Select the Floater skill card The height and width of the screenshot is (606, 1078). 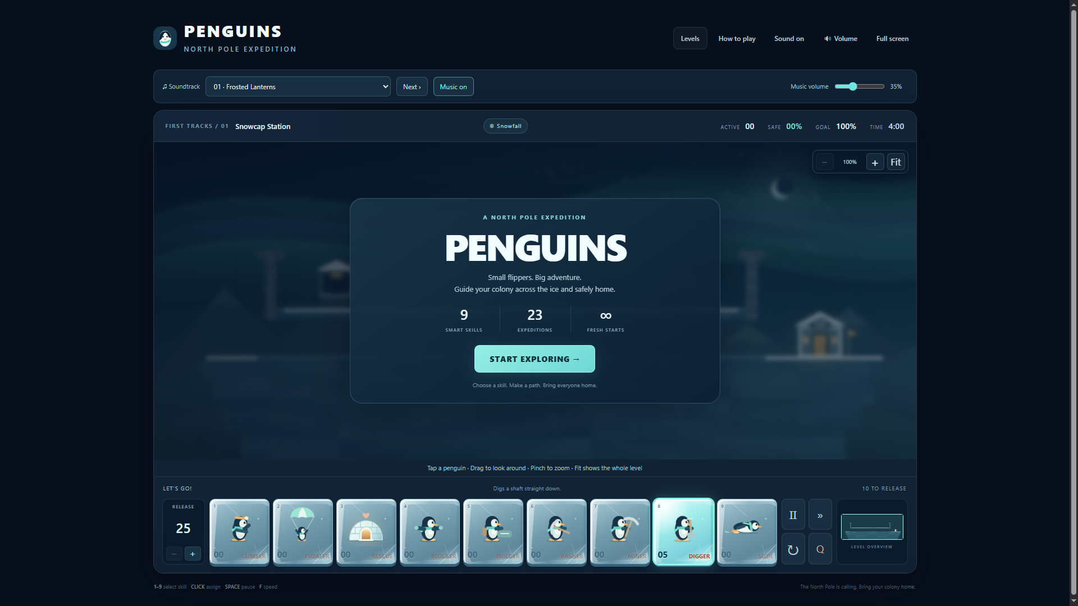[x=303, y=532]
